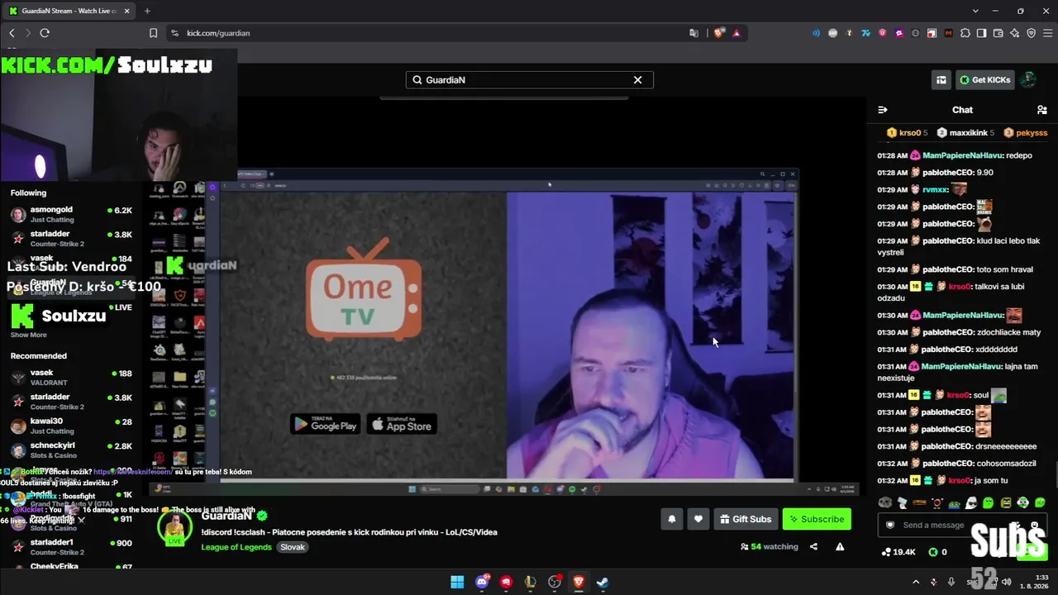This screenshot has height=595, width=1058.
Task: Go back to the previous page
Action: [x=12, y=33]
